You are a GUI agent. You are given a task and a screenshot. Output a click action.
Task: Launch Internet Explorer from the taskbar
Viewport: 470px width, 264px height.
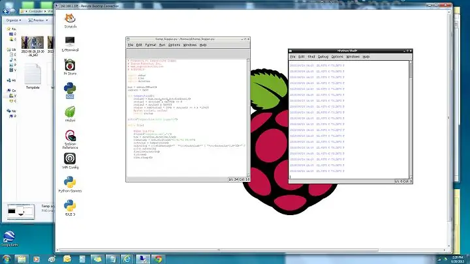127,259
